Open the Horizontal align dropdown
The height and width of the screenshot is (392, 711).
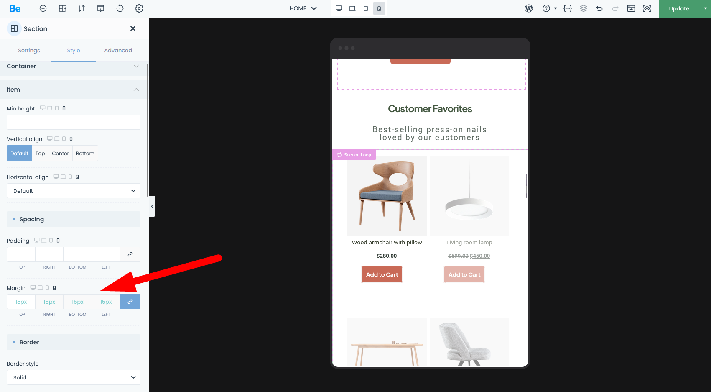point(74,191)
